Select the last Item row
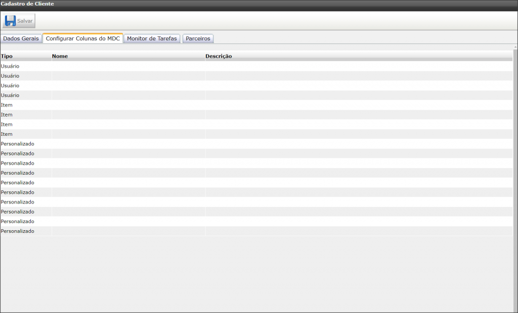The image size is (518, 313). coord(256,134)
